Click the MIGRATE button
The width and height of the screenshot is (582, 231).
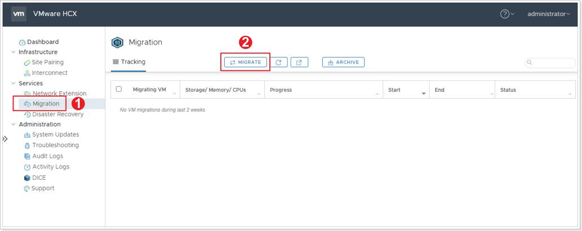[245, 63]
